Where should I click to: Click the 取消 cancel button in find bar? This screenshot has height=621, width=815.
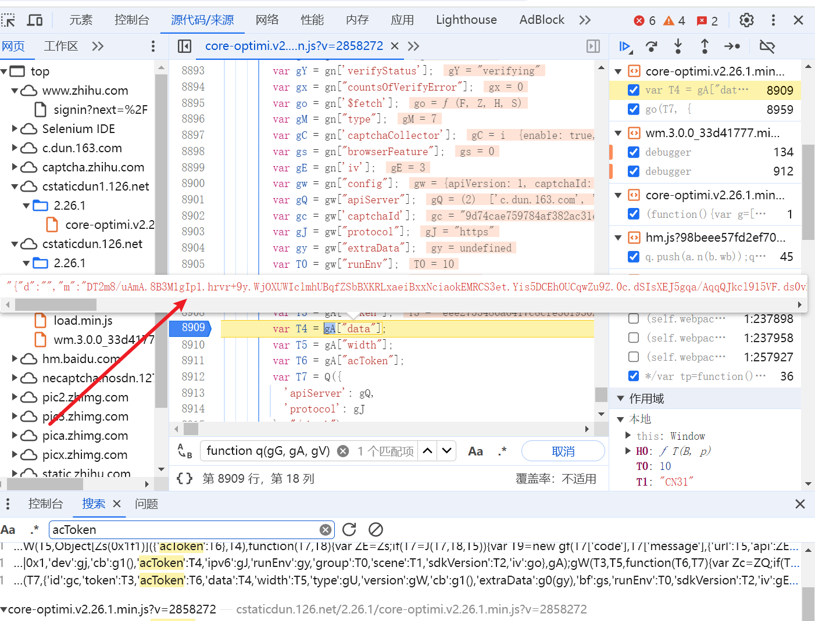(x=563, y=451)
